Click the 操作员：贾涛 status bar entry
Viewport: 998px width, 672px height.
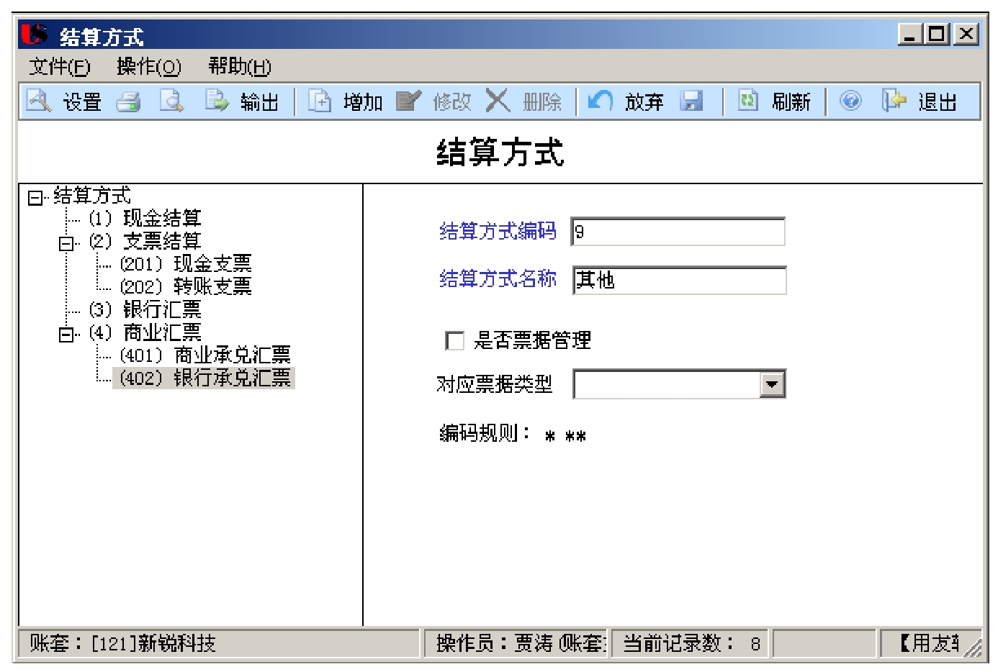[517, 643]
